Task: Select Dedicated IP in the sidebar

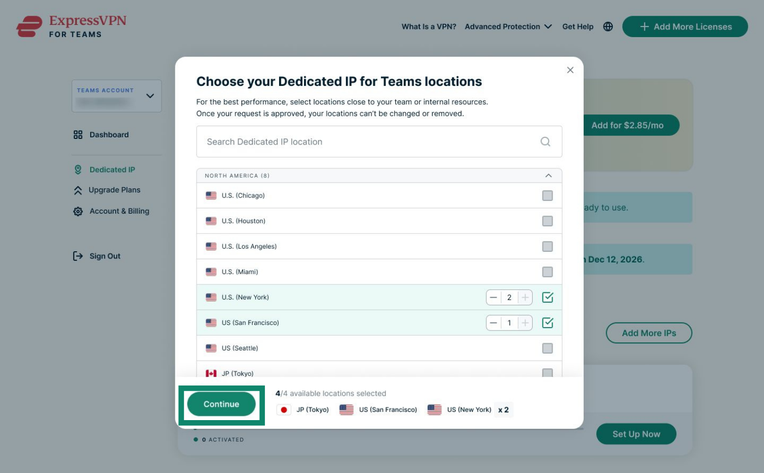Action: (112, 170)
